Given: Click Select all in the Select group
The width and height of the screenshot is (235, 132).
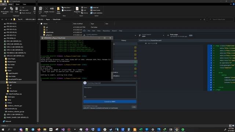Looking at the screenshot, I should (94, 7).
